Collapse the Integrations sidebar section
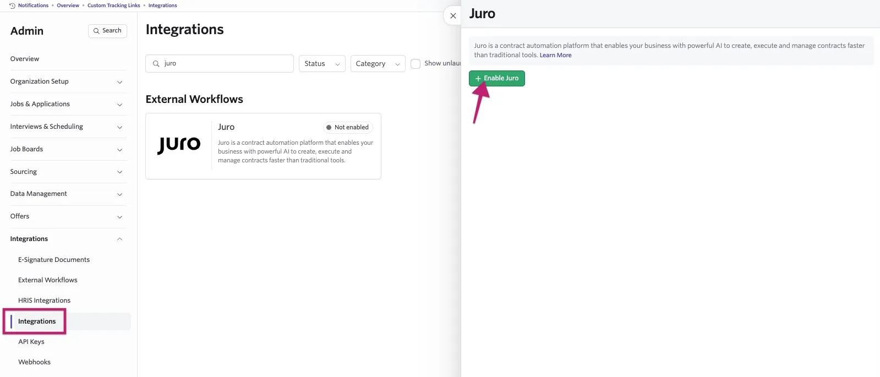Image resolution: width=880 pixels, height=377 pixels. coord(68,239)
